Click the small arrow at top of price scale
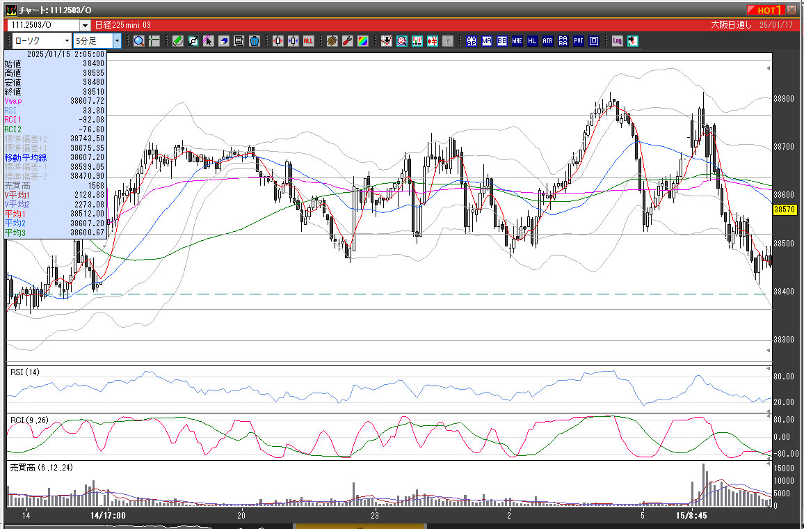Image resolution: width=804 pixels, height=529 pixels. click(x=768, y=68)
